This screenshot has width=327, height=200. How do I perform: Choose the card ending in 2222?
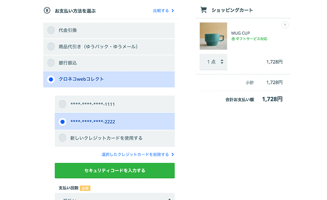point(62,122)
